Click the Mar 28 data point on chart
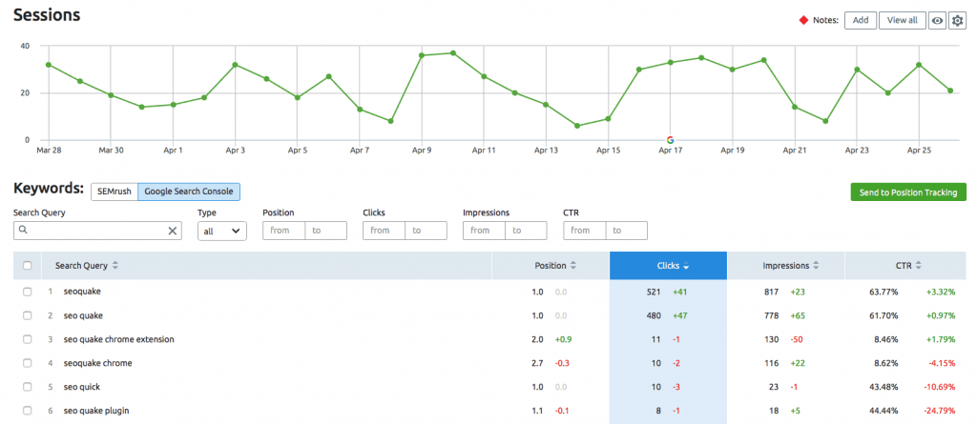Image resolution: width=977 pixels, height=424 pixels. [48, 65]
